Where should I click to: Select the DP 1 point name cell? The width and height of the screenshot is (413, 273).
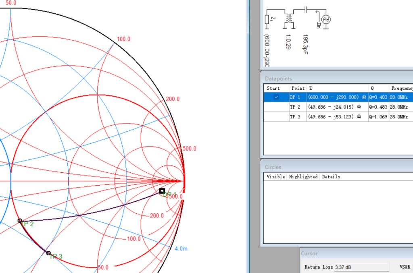tap(298, 97)
